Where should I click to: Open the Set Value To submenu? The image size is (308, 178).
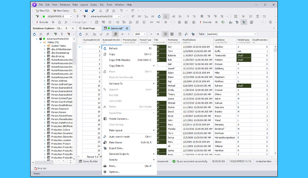coord(129,83)
